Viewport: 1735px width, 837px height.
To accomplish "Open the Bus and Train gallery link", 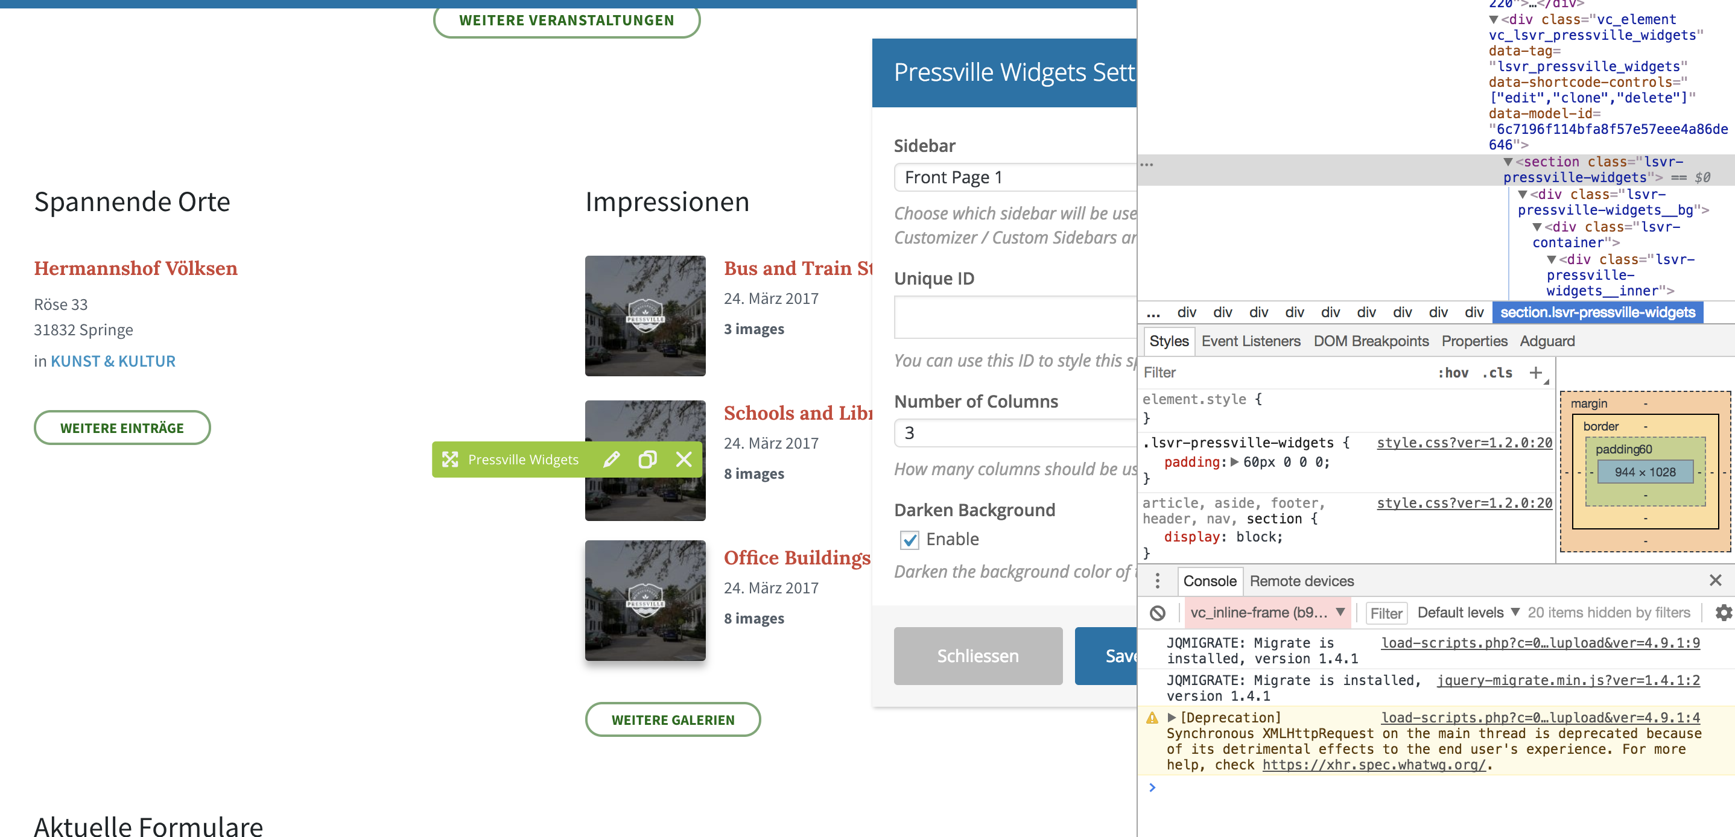I will click(x=798, y=268).
